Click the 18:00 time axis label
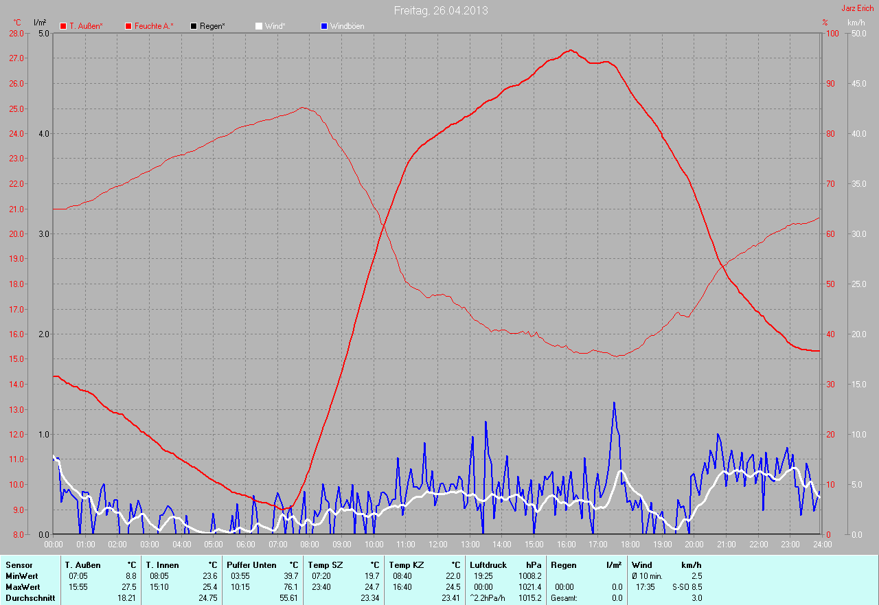The height and width of the screenshot is (605, 879). click(630, 545)
